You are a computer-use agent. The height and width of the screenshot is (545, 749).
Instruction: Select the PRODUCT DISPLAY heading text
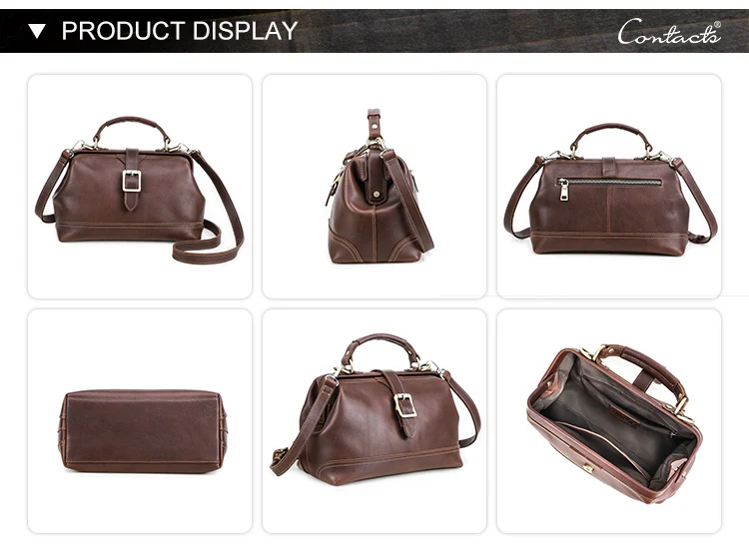180,31
